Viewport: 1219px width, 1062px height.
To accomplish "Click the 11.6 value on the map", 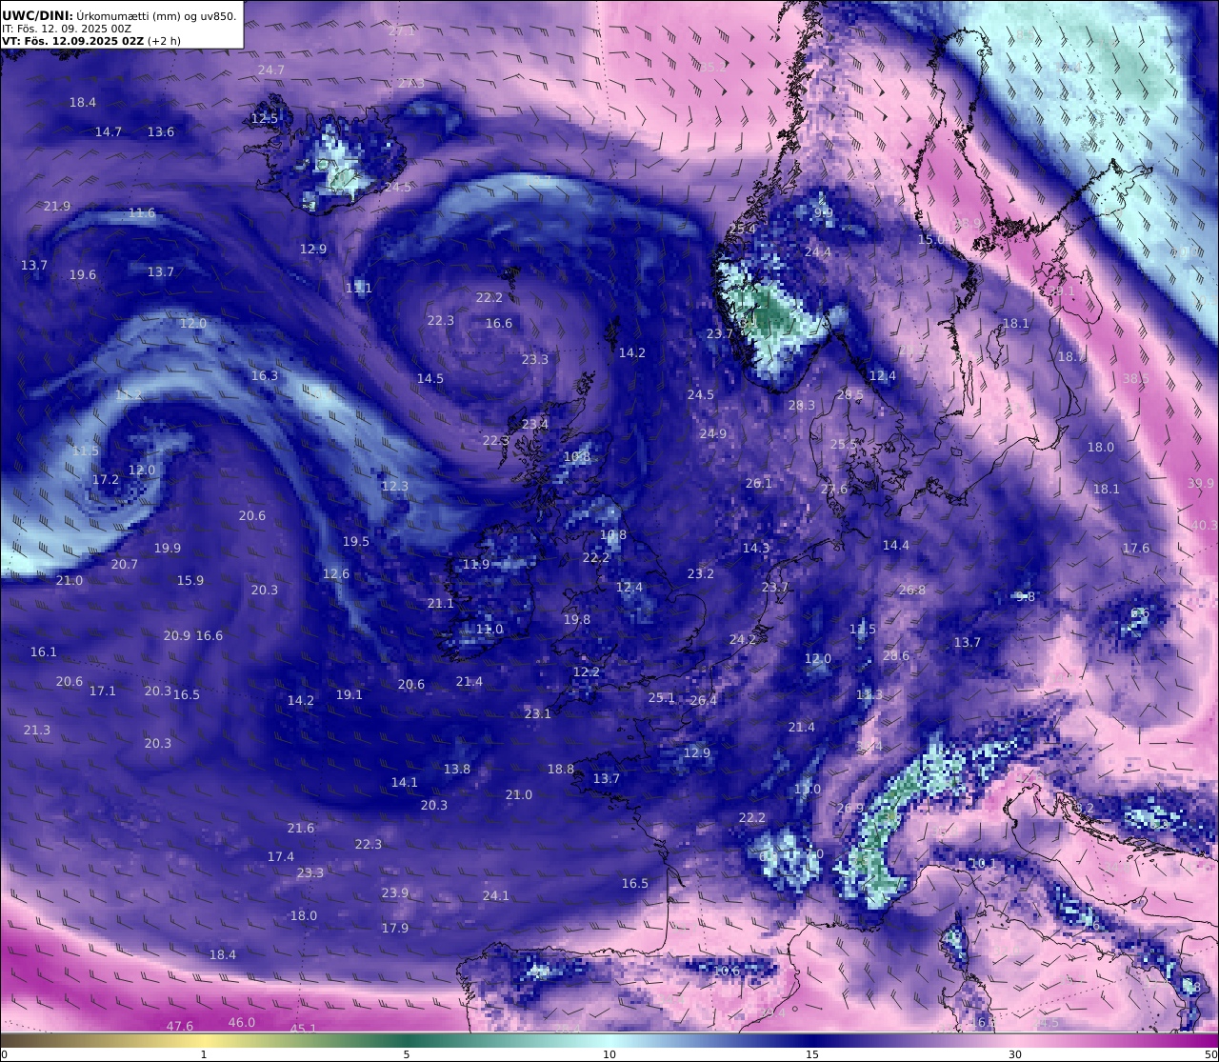I will [142, 213].
